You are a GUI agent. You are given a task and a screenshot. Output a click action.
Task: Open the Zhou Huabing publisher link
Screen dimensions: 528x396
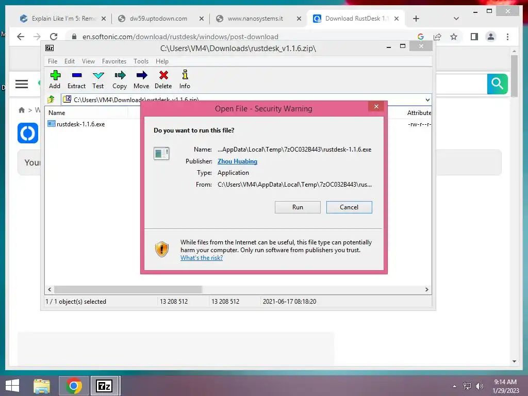[x=237, y=161]
